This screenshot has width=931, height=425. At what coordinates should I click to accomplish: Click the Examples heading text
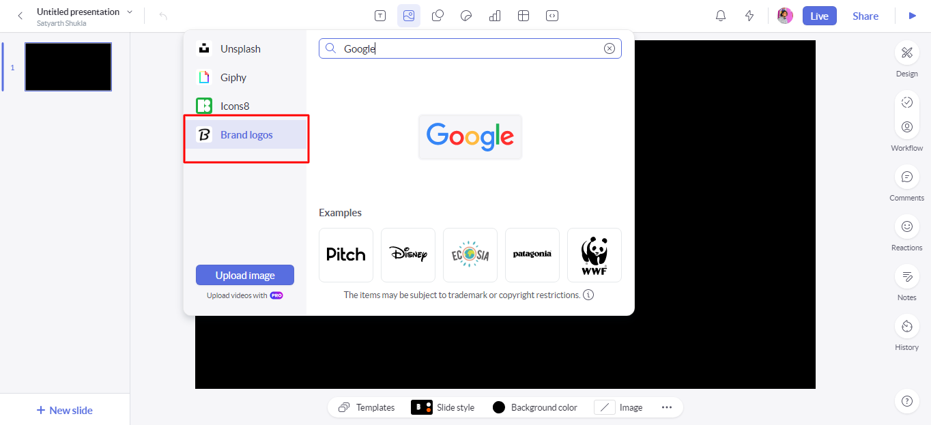(x=340, y=213)
